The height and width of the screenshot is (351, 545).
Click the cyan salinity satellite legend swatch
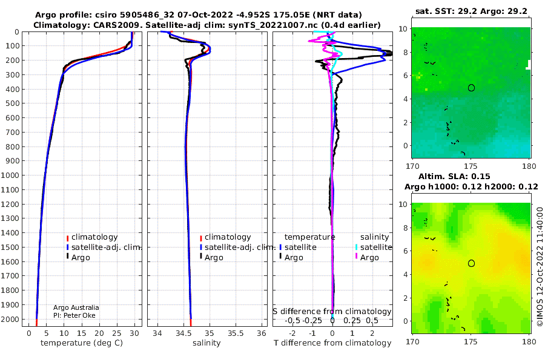pyautogui.click(x=356, y=248)
